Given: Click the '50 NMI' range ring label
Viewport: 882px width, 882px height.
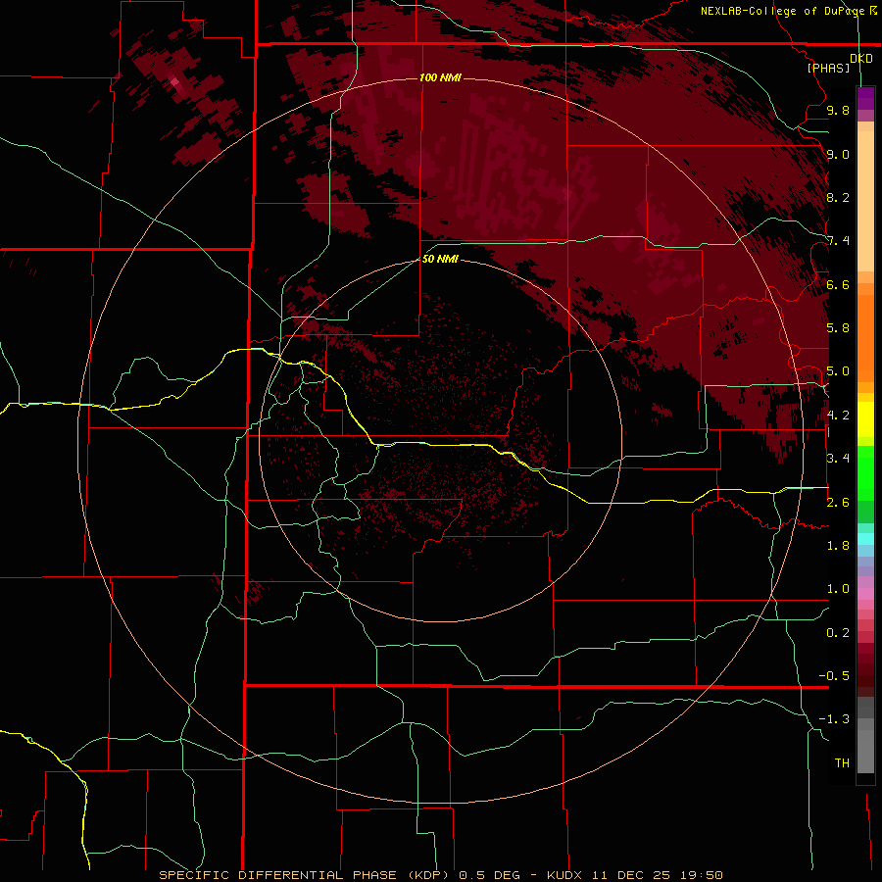Looking at the screenshot, I should [x=440, y=259].
